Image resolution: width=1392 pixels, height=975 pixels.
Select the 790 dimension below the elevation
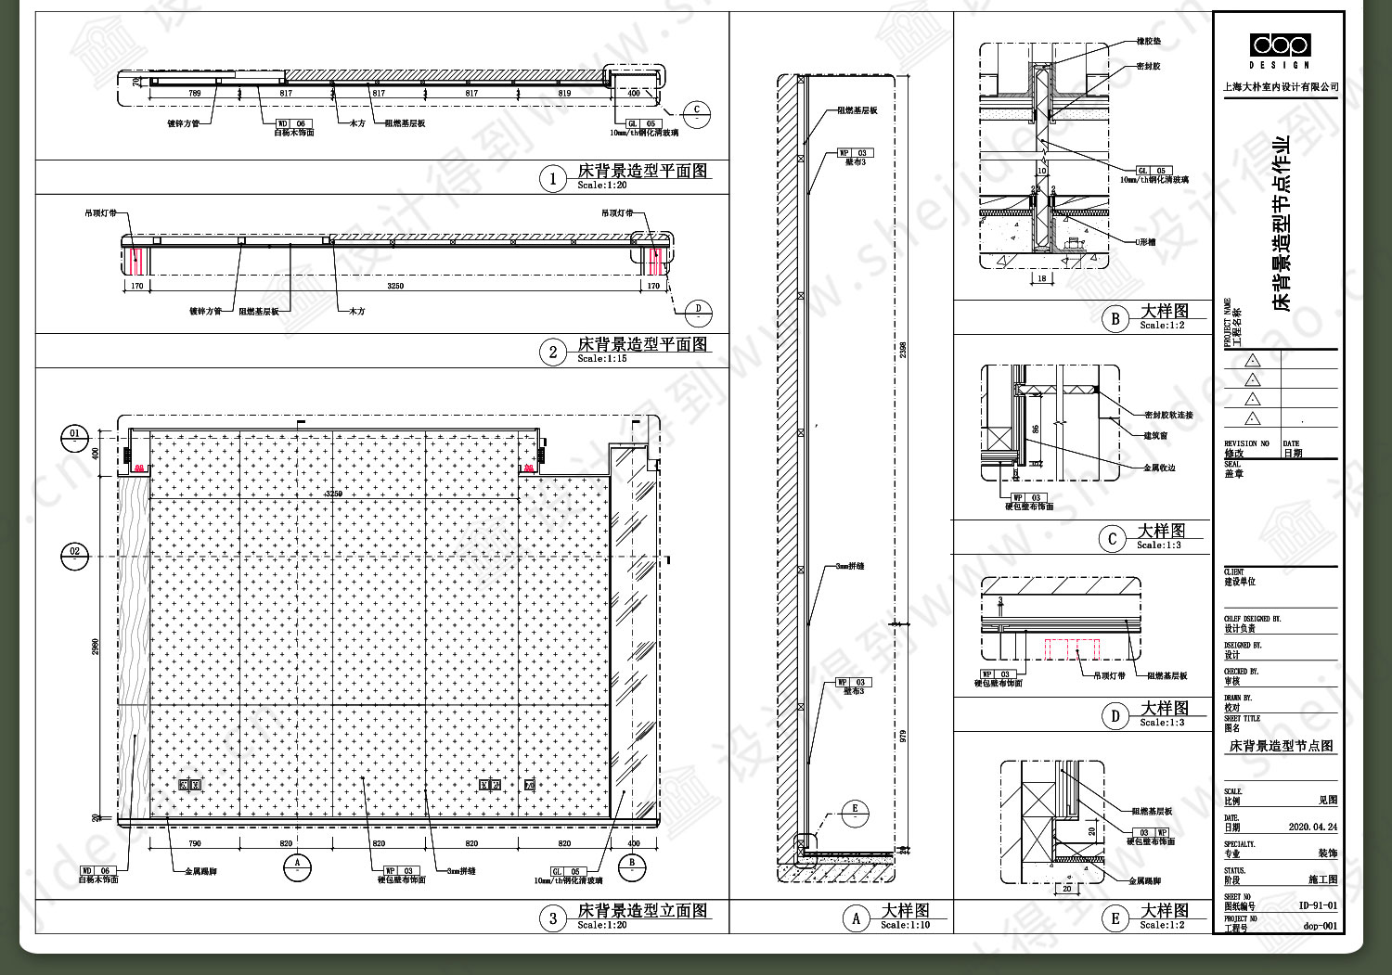[195, 843]
